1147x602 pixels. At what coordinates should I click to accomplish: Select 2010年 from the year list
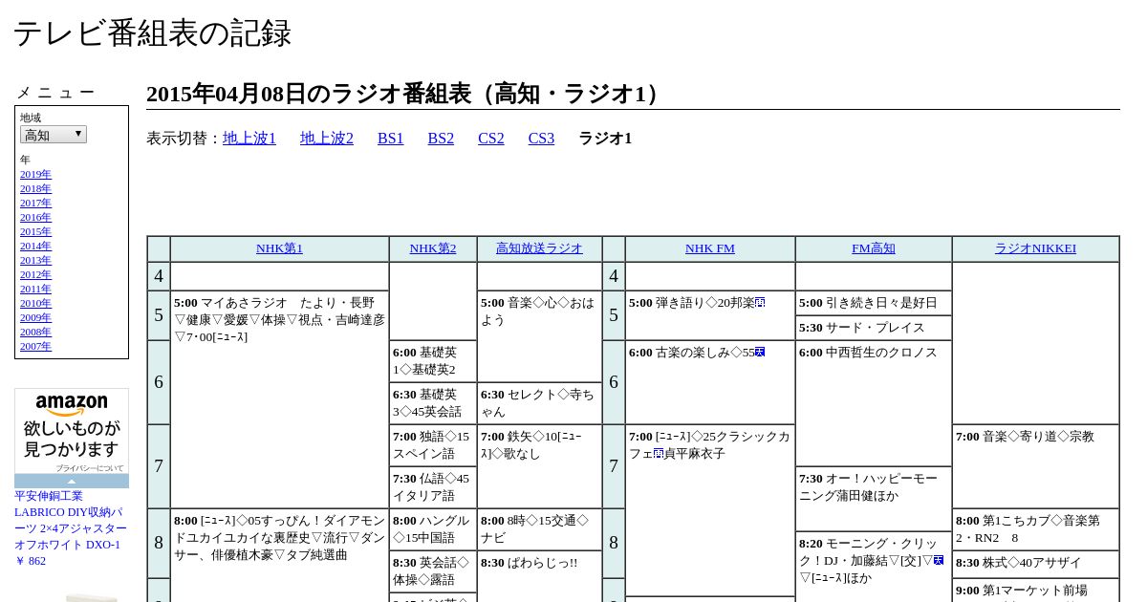[x=35, y=304]
